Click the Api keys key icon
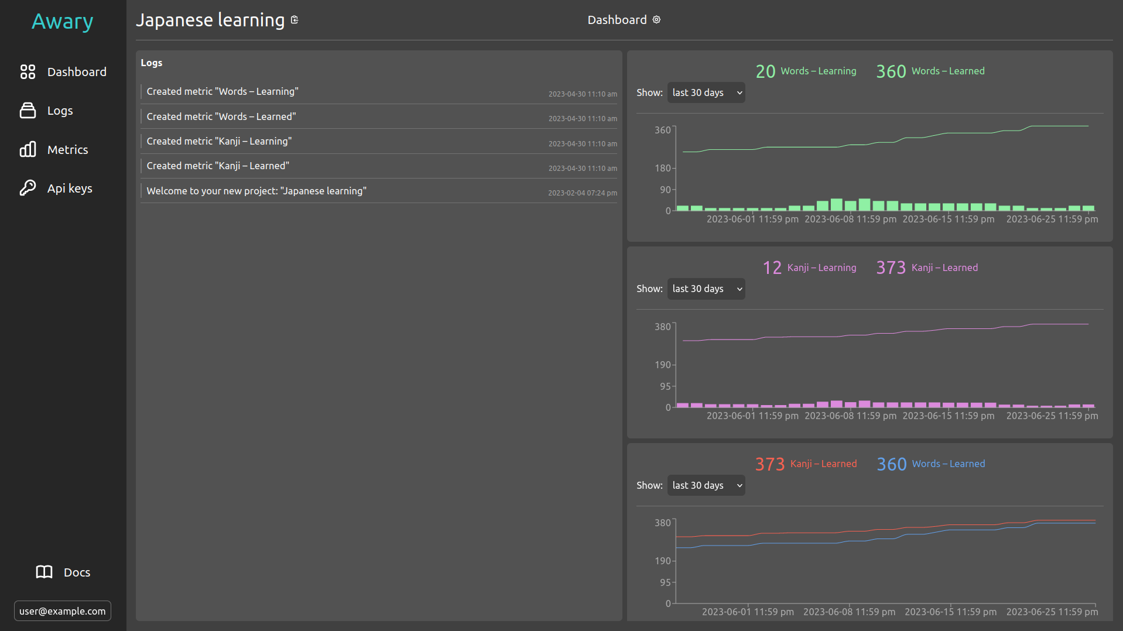This screenshot has height=631, width=1123. pyautogui.click(x=28, y=188)
